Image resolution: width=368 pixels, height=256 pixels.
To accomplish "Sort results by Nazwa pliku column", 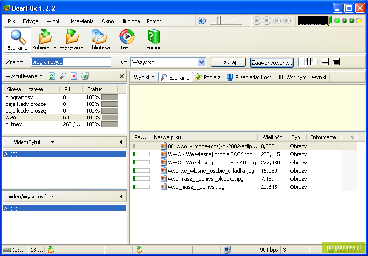I will [x=205, y=137].
